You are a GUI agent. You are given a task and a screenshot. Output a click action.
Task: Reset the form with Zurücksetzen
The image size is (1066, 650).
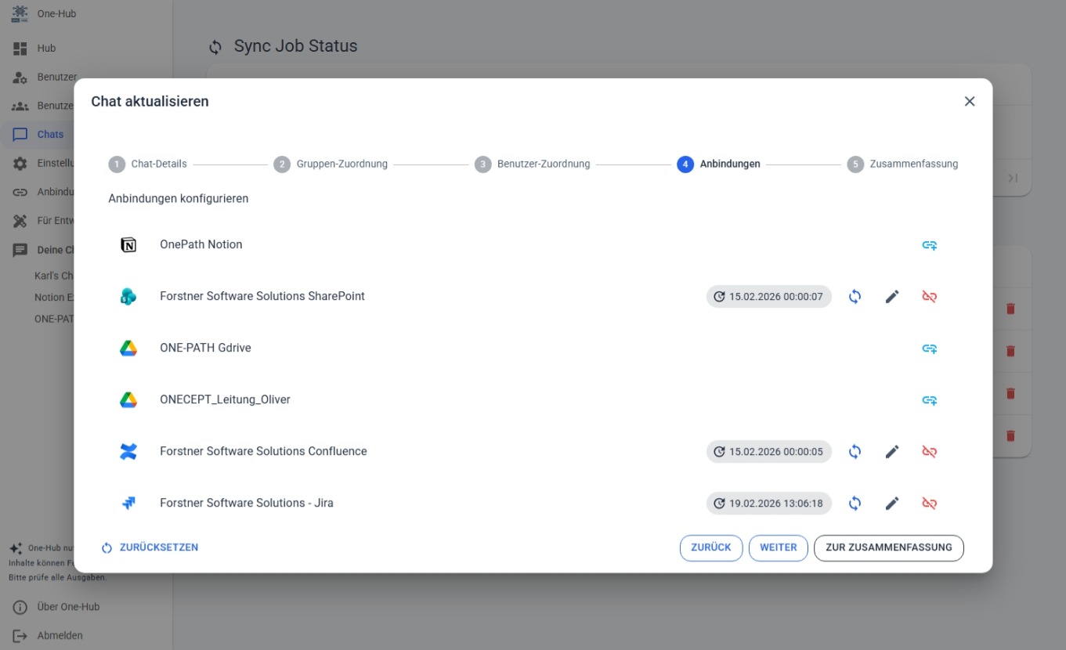(150, 548)
